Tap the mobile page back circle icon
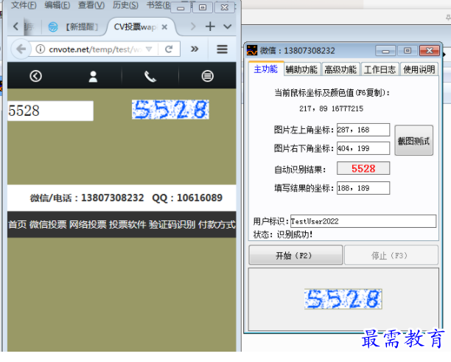 coord(35,76)
